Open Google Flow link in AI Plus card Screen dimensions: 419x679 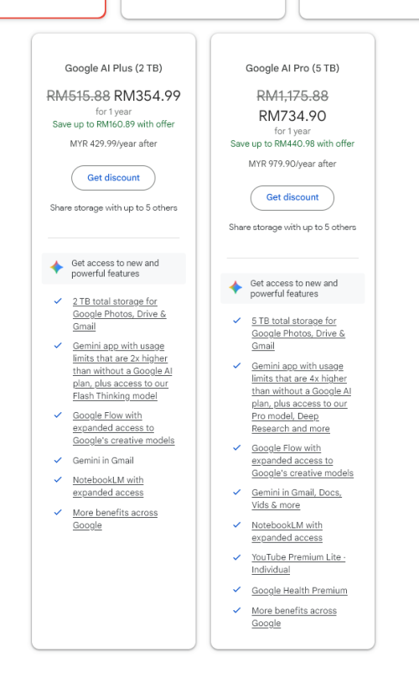click(x=124, y=428)
